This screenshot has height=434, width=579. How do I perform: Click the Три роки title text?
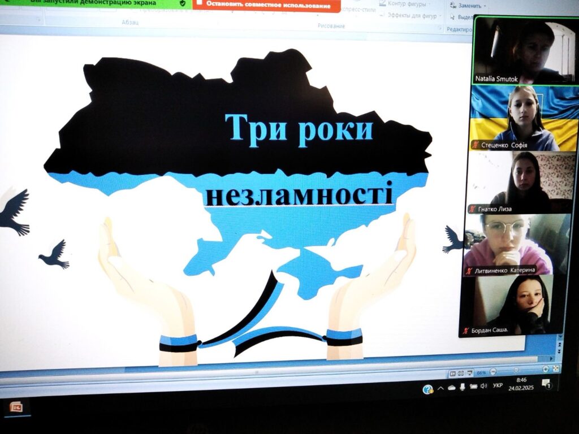click(299, 131)
